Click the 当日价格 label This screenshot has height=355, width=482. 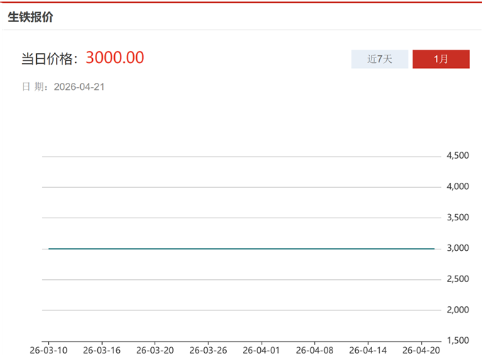[48, 59]
